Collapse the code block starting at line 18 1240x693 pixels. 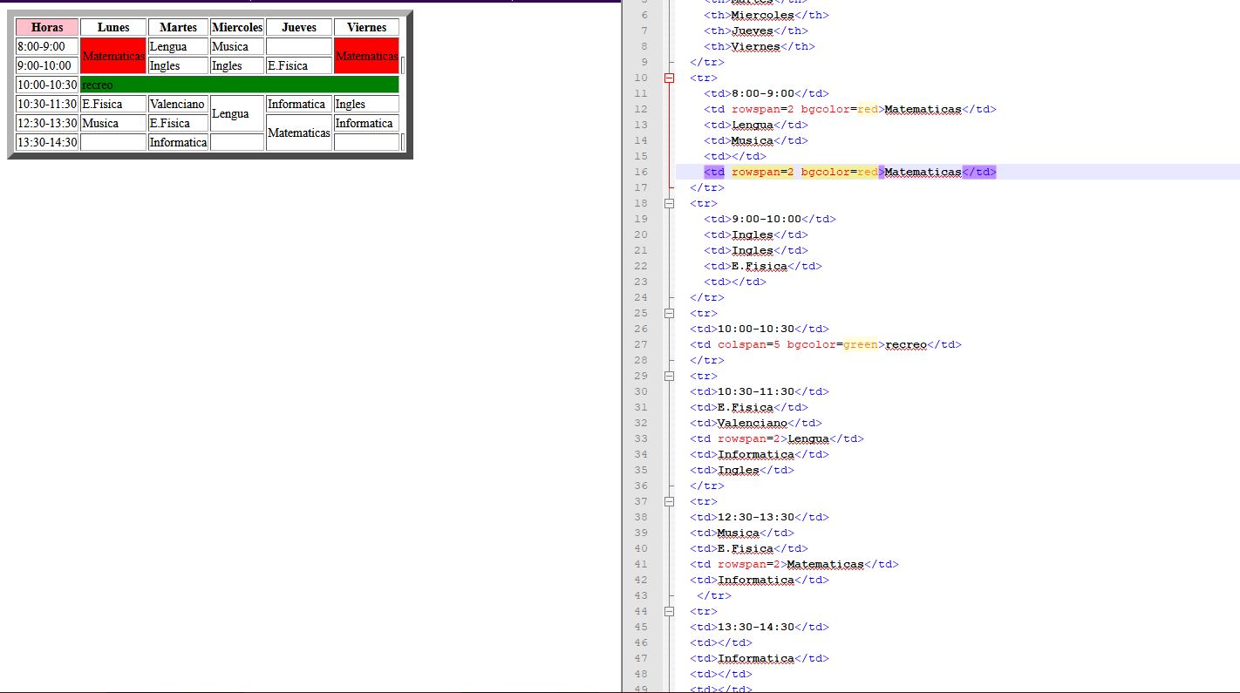670,203
